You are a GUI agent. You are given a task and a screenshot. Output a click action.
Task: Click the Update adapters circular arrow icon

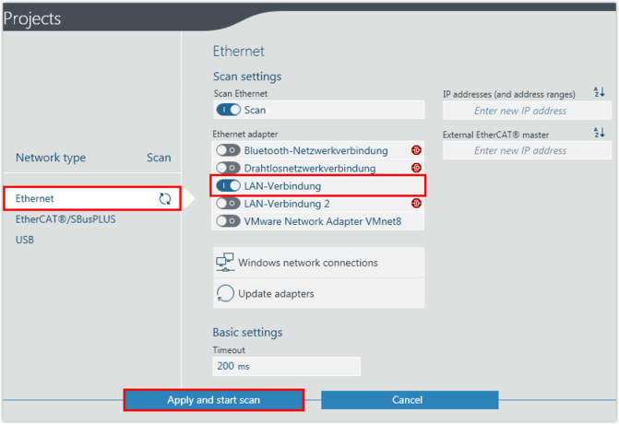click(225, 293)
